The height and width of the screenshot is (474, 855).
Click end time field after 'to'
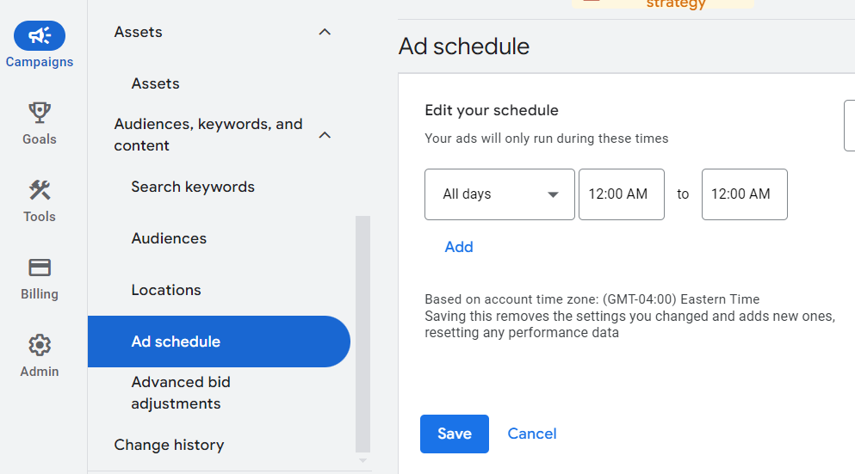744,194
